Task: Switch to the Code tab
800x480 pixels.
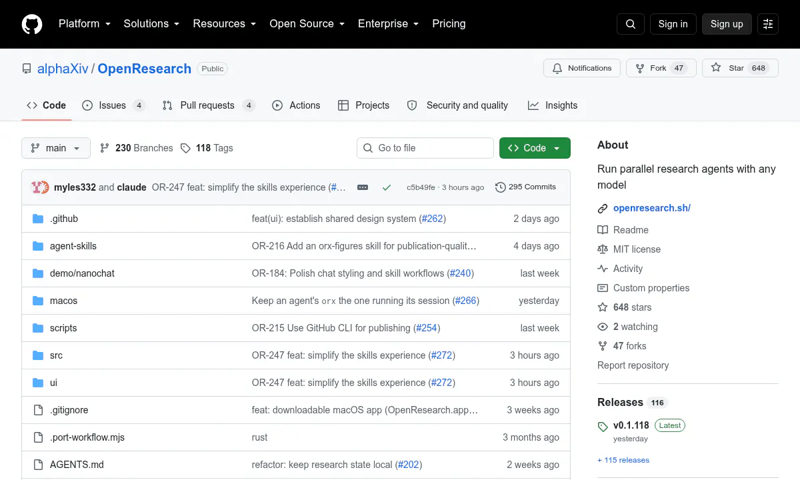Action: 47,105
